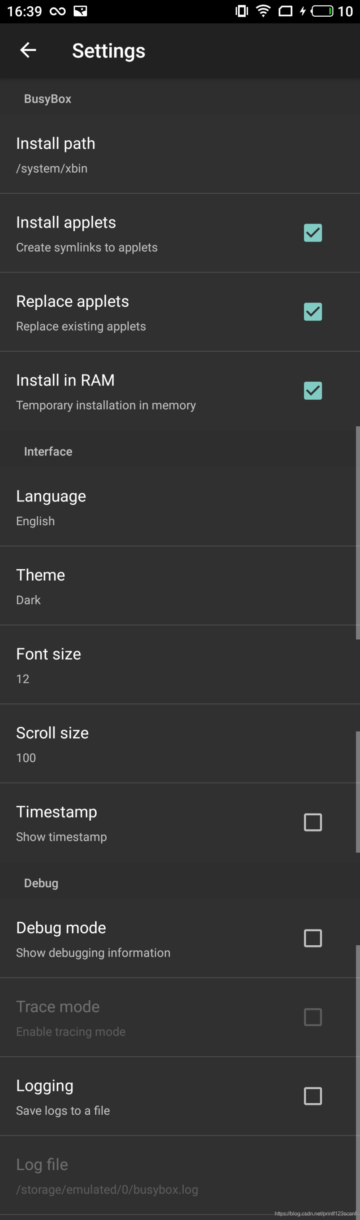Image resolution: width=360 pixels, height=1220 pixels.
Task: Uncheck the Replace applets checkbox
Action: click(313, 312)
